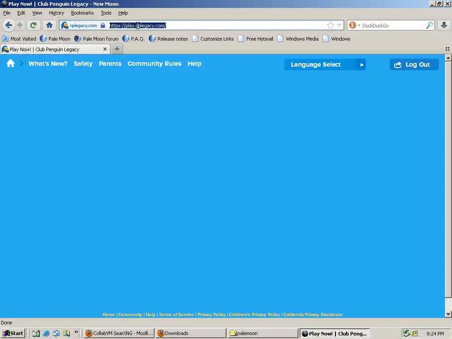Open the Windows Media bookmark
Image resolution: width=452 pixels, height=339 pixels.
pyautogui.click(x=298, y=39)
